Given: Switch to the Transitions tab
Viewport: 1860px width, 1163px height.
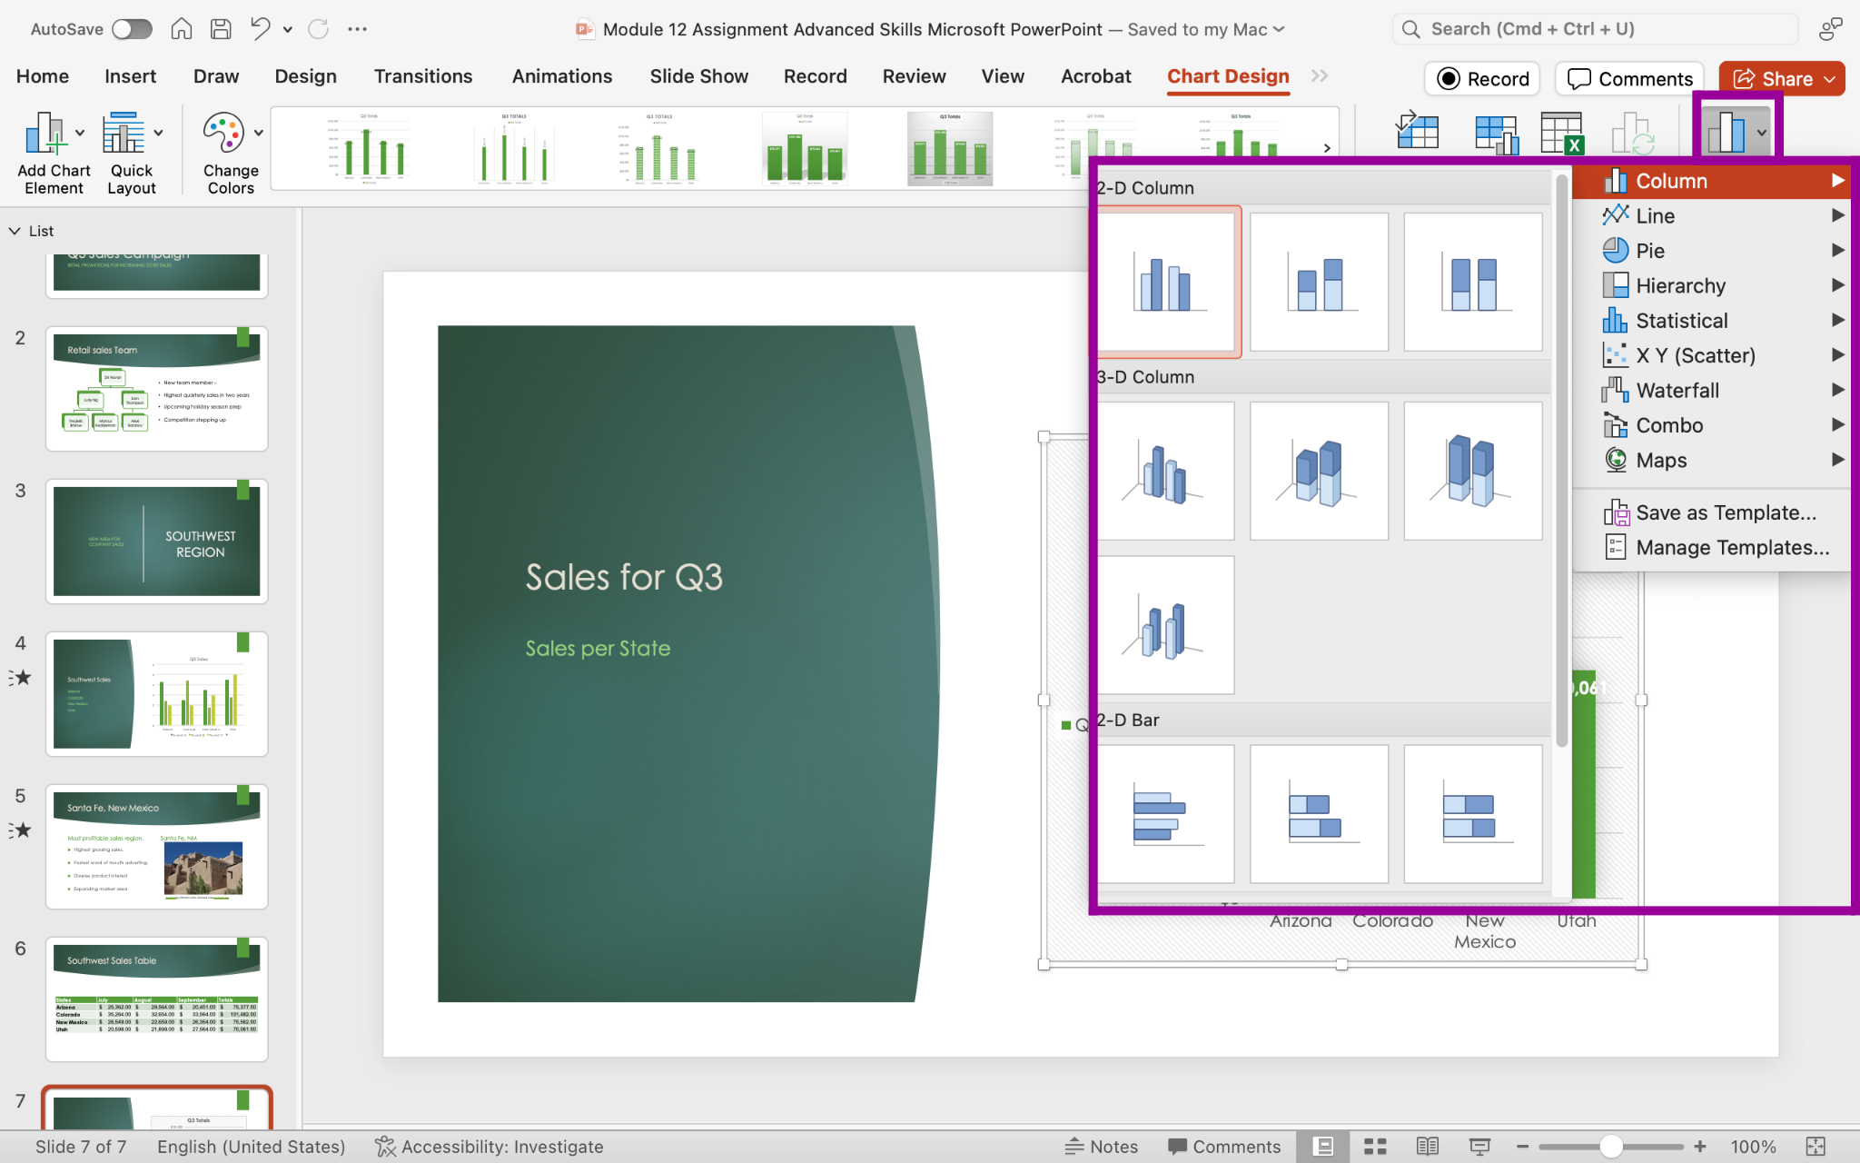Looking at the screenshot, I should point(423,76).
